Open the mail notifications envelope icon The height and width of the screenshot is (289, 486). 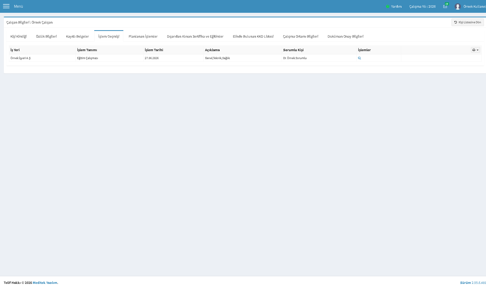click(x=445, y=6)
